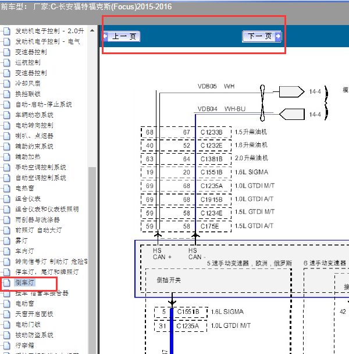Go to next page with 下一页 button
This screenshot has width=349, height=354.
[x=262, y=36]
